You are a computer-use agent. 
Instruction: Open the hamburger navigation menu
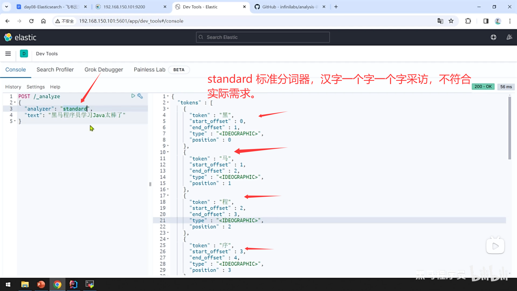8,54
